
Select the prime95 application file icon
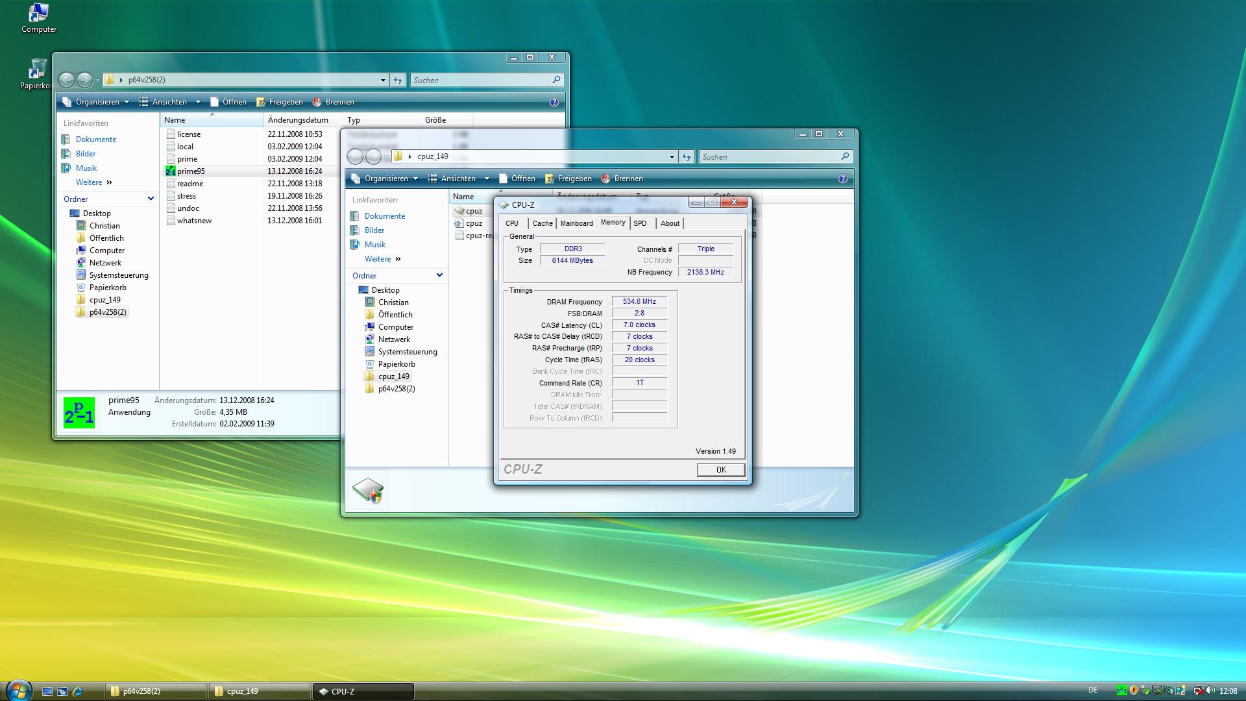pyautogui.click(x=171, y=171)
